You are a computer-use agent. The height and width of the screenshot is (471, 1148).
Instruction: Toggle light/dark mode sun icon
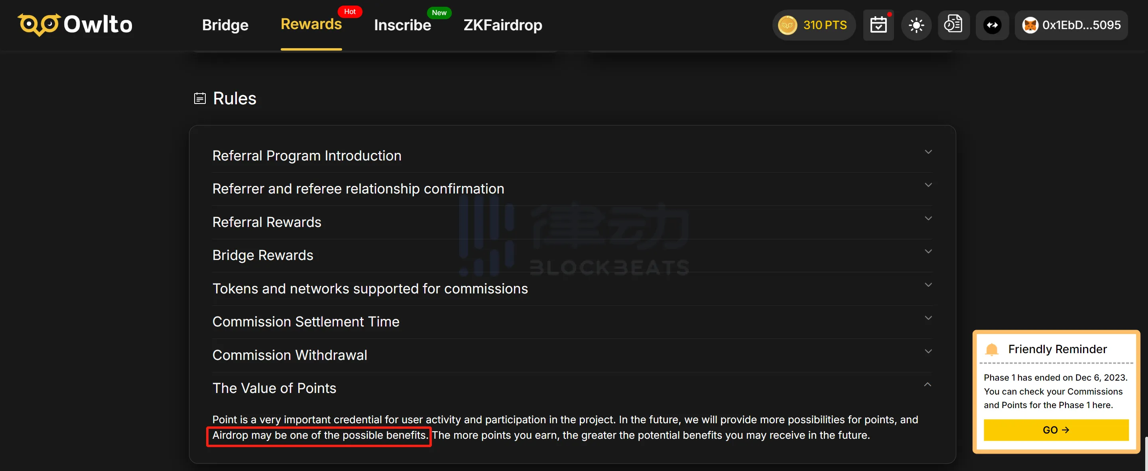[917, 24]
